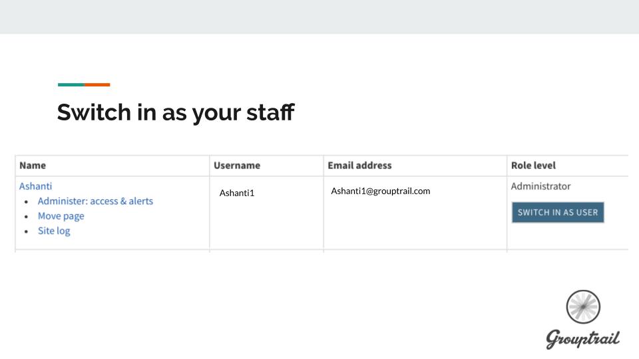Click the bullet beside Site log

click(26, 231)
